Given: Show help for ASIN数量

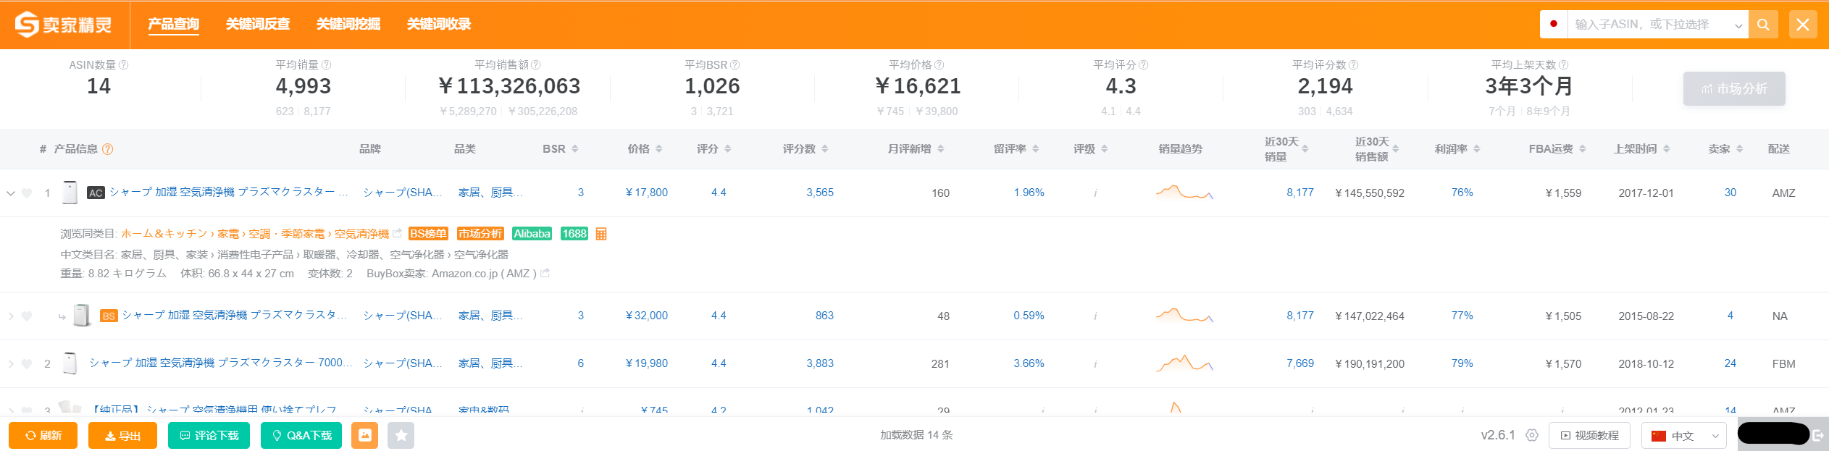Looking at the screenshot, I should coord(124,64).
